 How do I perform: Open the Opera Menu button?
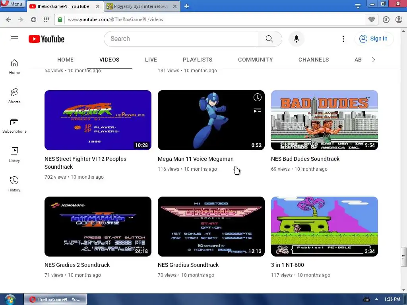coord(13,4)
